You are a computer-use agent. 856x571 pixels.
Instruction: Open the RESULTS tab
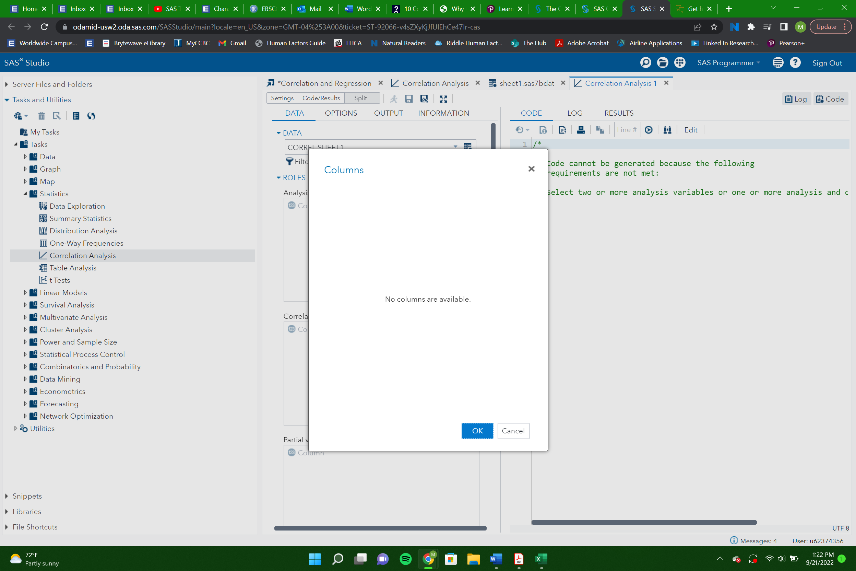[x=619, y=113]
